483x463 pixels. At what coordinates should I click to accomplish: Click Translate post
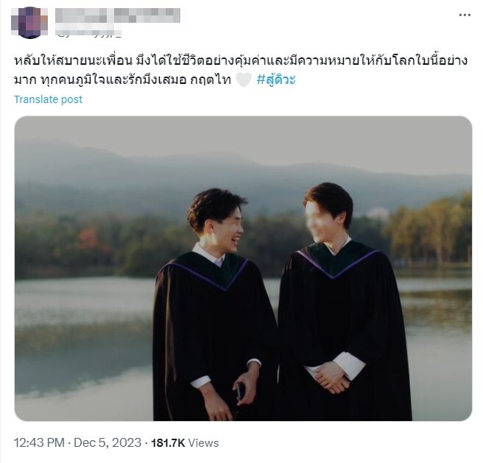click(48, 99)
